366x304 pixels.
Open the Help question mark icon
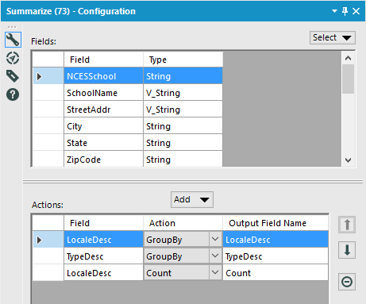[13, 94]
